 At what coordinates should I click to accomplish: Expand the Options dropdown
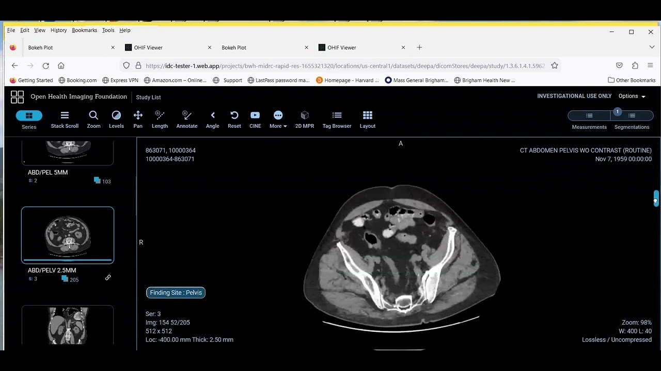pyautogui.click(x=632, y=96)
